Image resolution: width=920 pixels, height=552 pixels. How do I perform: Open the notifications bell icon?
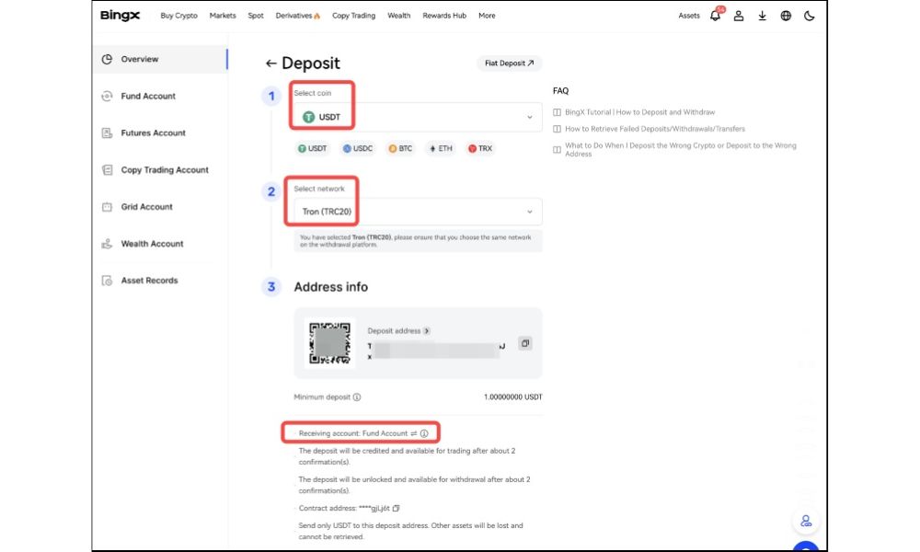point(715,16)
